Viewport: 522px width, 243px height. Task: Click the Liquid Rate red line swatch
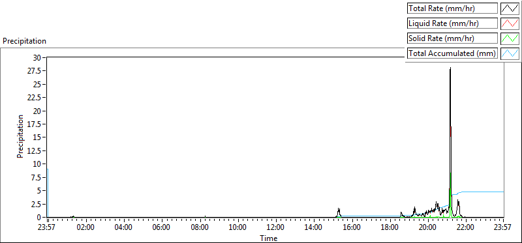[x=510, y=23]
